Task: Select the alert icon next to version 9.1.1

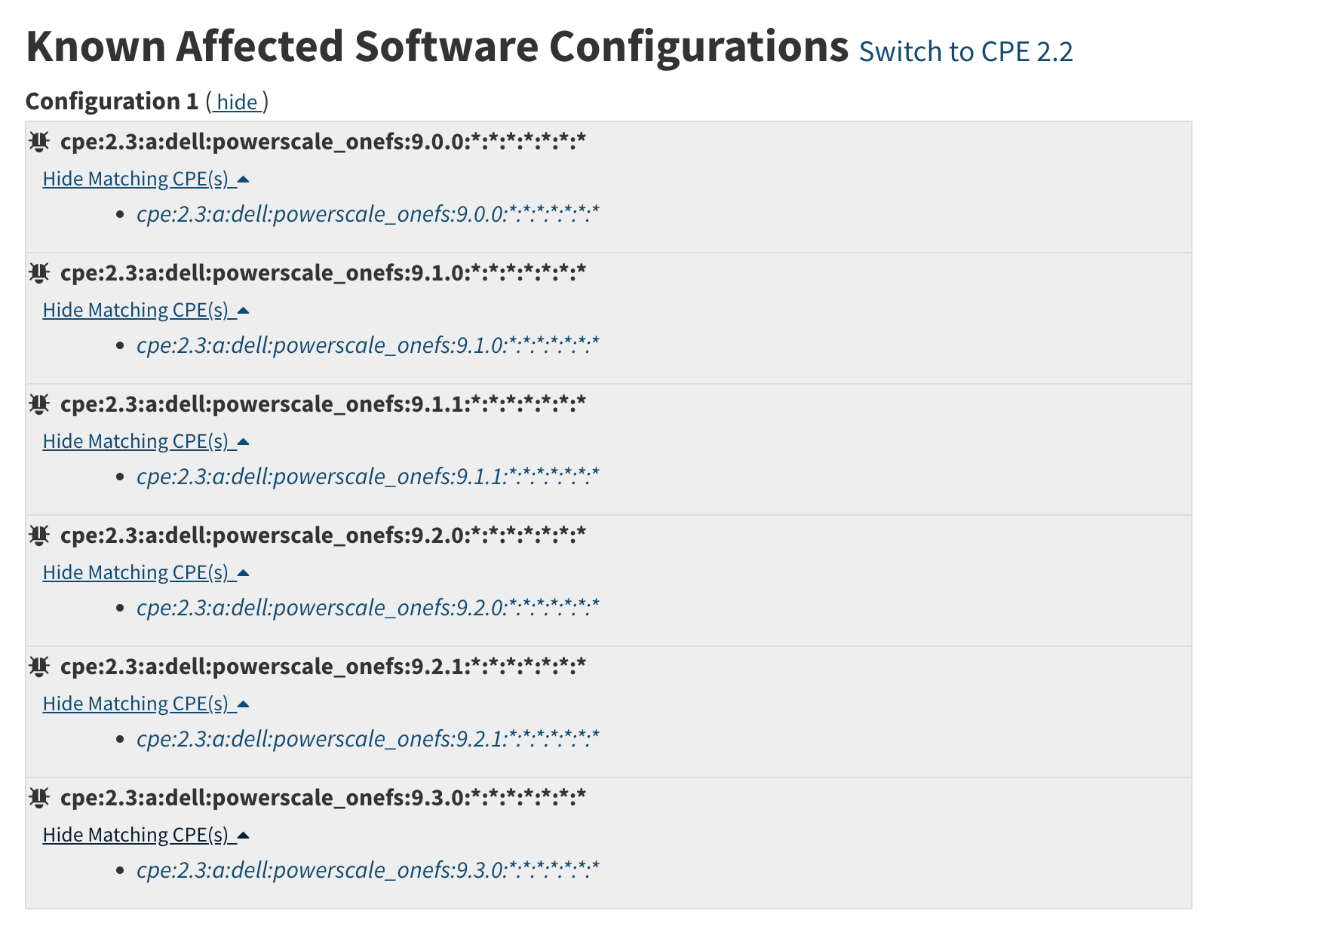Action: point(38,403)
